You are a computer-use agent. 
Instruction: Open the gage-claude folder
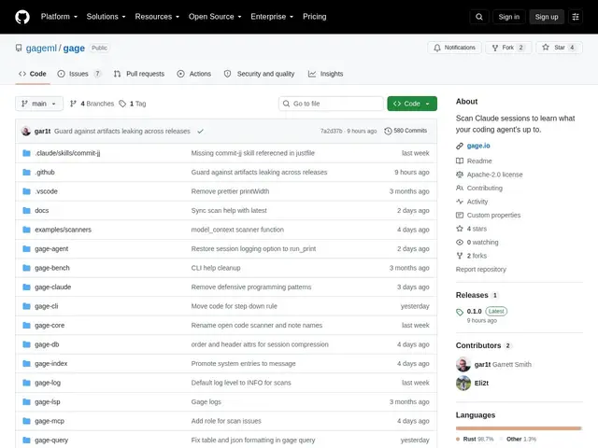pos(53,287)
